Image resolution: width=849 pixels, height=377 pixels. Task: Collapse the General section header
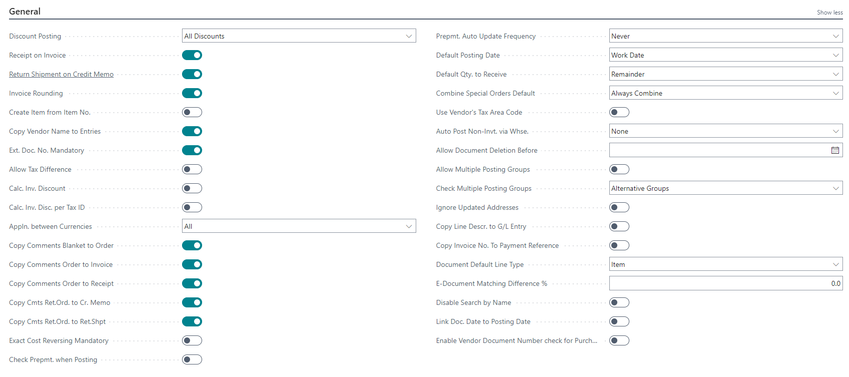tap(25, 12)
